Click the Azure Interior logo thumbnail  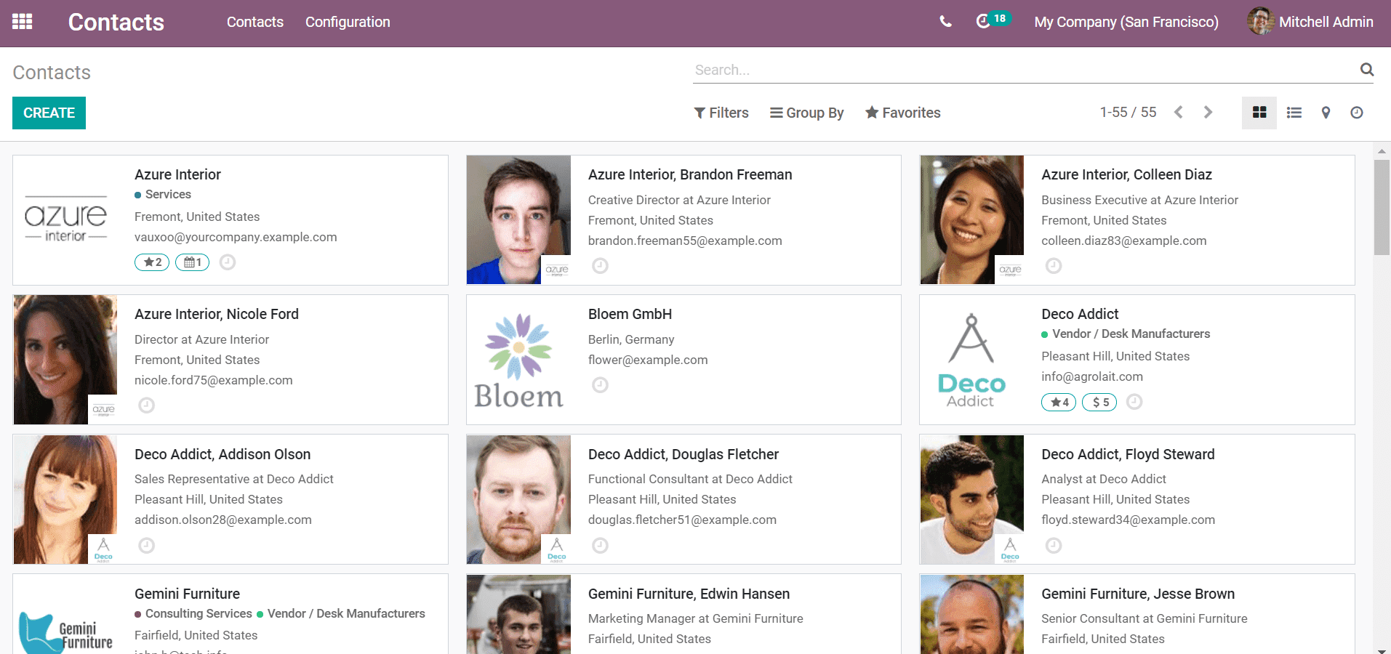pos(65,219)
